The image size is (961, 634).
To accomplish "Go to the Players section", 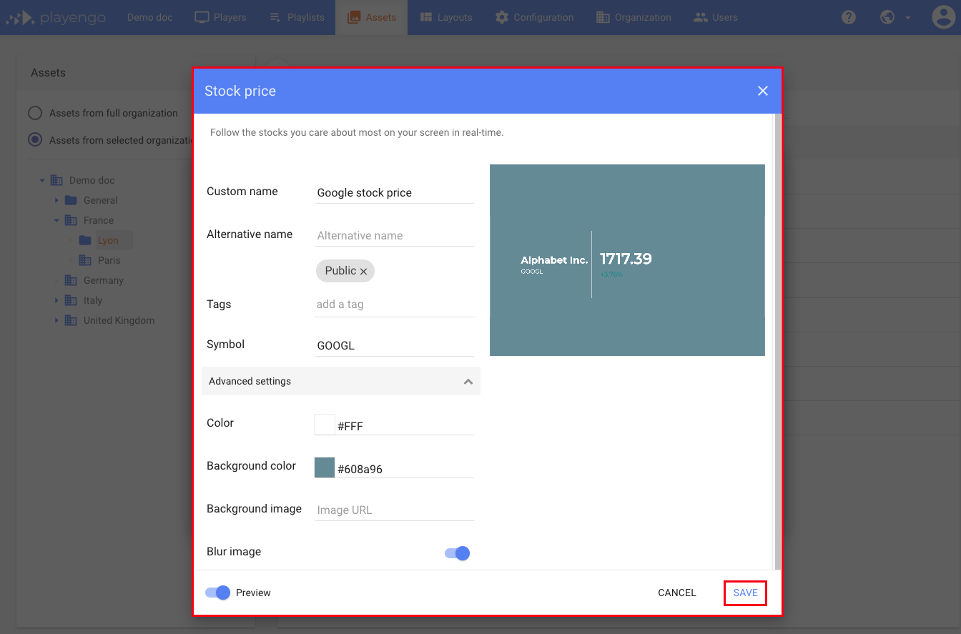I will click(220, 17).
